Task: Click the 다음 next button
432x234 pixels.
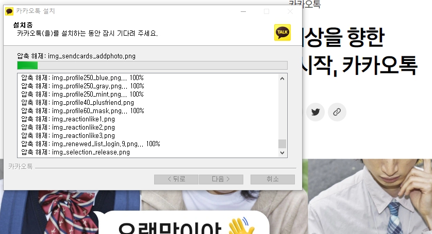Action: (x=221, y=179)
